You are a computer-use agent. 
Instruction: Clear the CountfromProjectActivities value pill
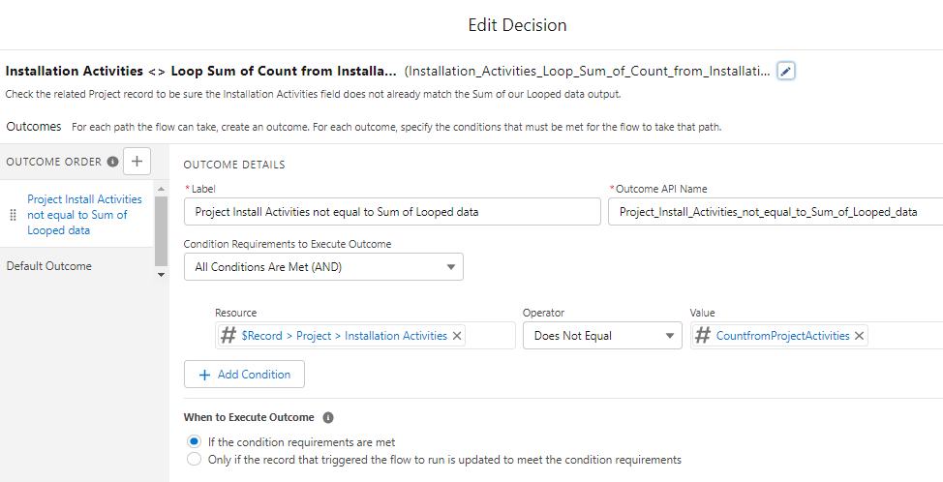(x=859, y=336)
